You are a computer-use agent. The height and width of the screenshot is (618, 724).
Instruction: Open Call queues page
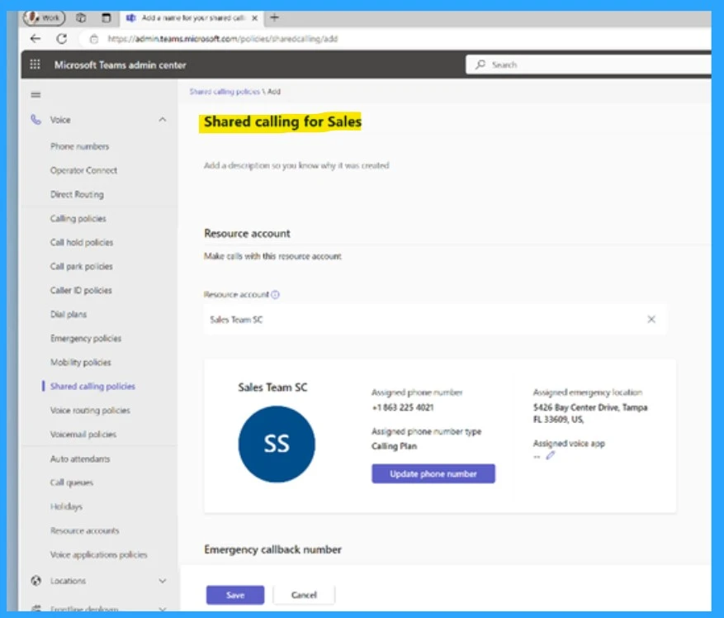[72, 483]
